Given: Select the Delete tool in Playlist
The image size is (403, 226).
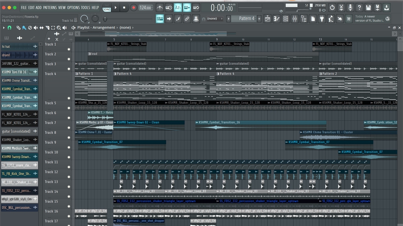Looking at the screenshot, I should pyautogui.click(x=30, y=28).
